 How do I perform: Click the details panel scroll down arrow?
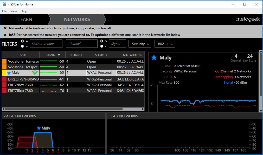[261, 111]
